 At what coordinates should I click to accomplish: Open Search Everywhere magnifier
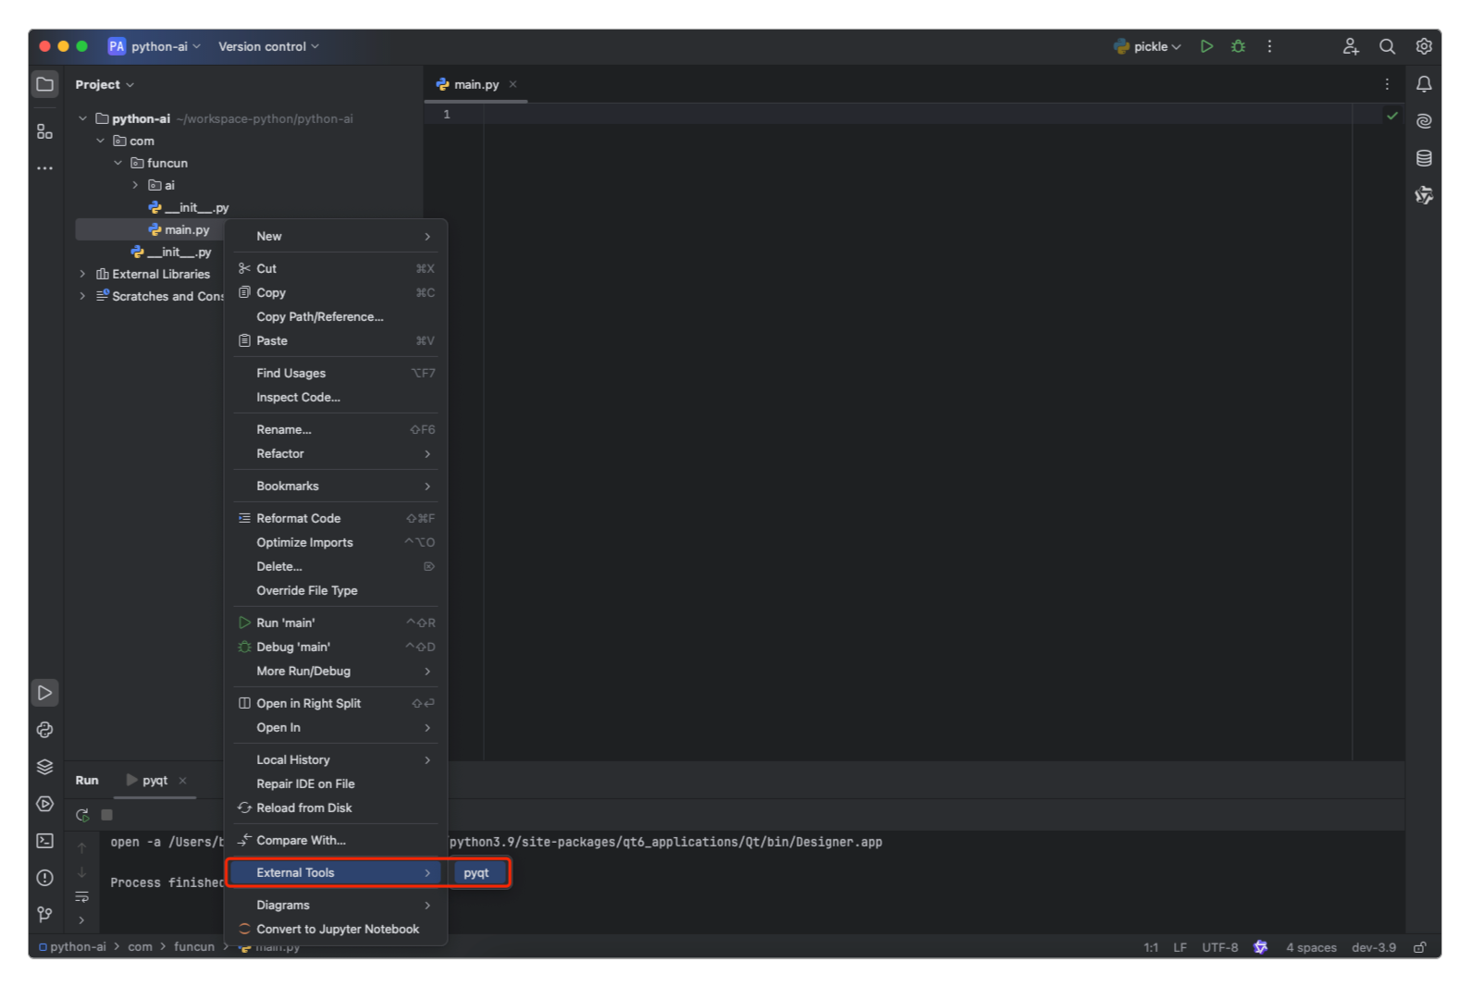[1387, 46]
